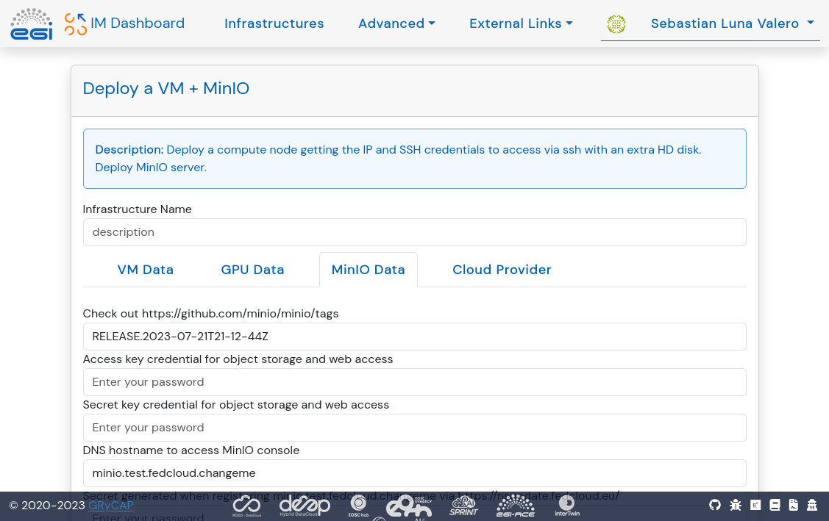Click the Infrastructure Name description field

point(415,232)
